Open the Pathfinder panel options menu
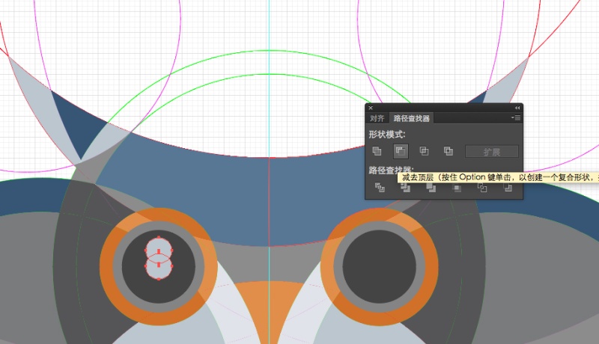The width and height of the screenshot is (599, 344). coord(516,118)
